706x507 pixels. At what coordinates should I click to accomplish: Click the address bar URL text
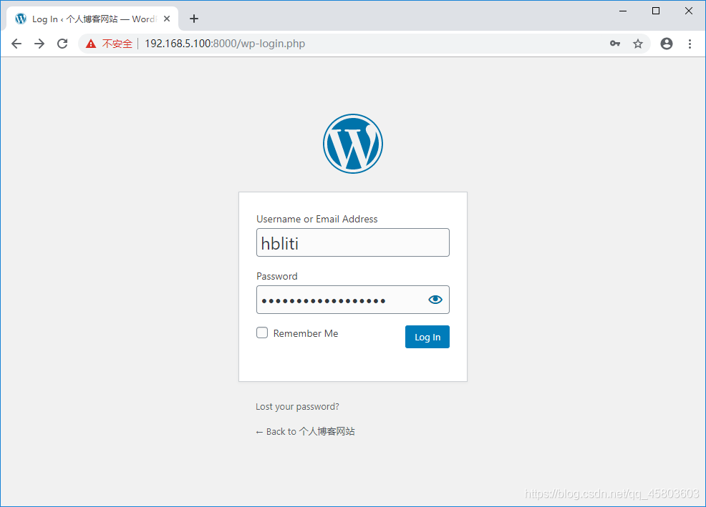[225, 44]
